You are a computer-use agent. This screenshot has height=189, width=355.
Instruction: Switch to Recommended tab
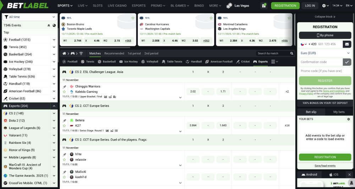pyautogui.click(x=114, y=53)
